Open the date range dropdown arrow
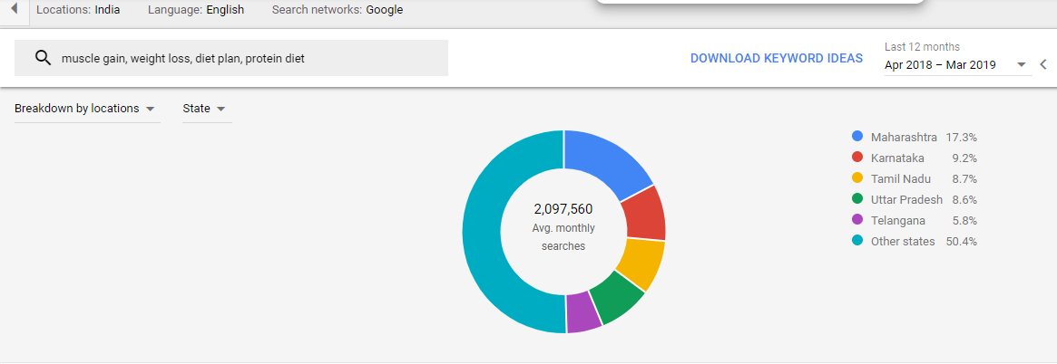Viewport: 1057px width, 364px height. [x=1022, y=64]
